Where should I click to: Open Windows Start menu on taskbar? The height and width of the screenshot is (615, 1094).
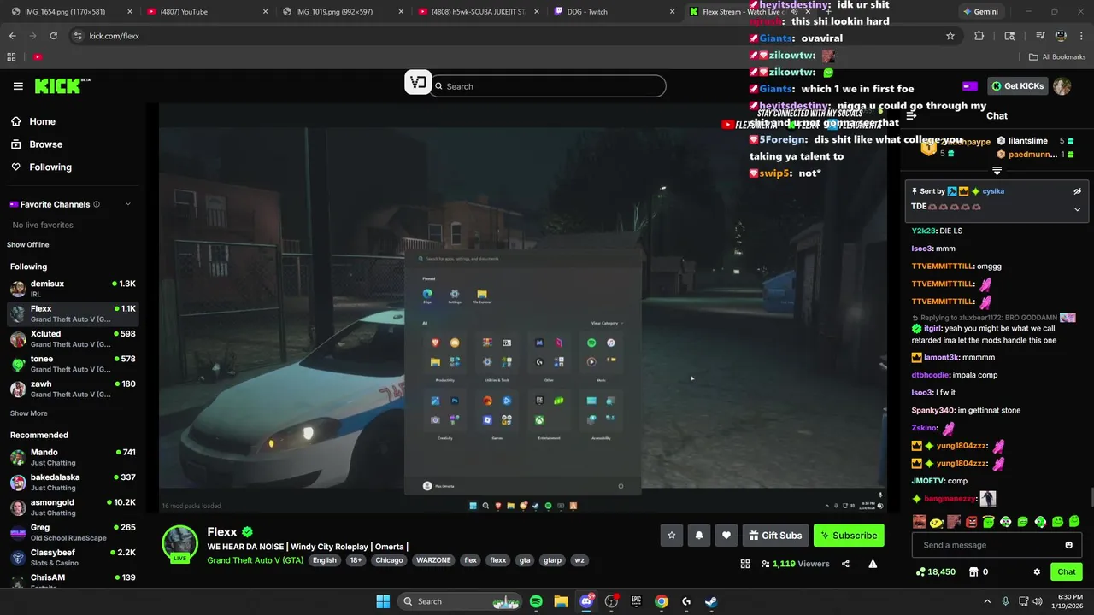(383, 601)
